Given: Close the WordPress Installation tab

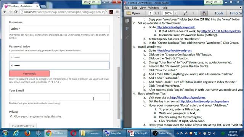Looking at the screenshot, I should (37, 6).
